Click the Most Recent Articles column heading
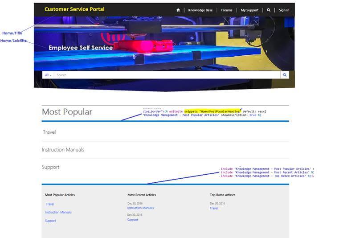The width and height of the screenshot is (347, 238). tap(142, 195)
